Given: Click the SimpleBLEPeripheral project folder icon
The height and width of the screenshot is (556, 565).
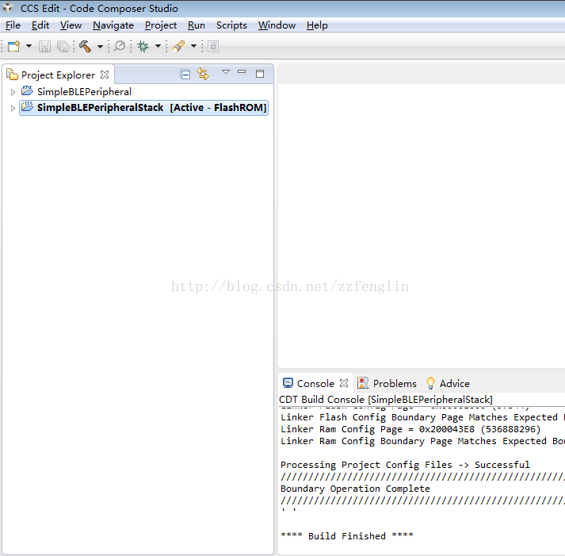Looking at the screenshot, I should tap(27, 90).
